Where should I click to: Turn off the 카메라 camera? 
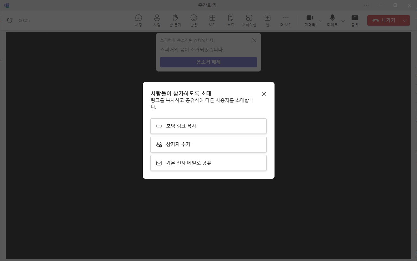(x=310, y=20)
